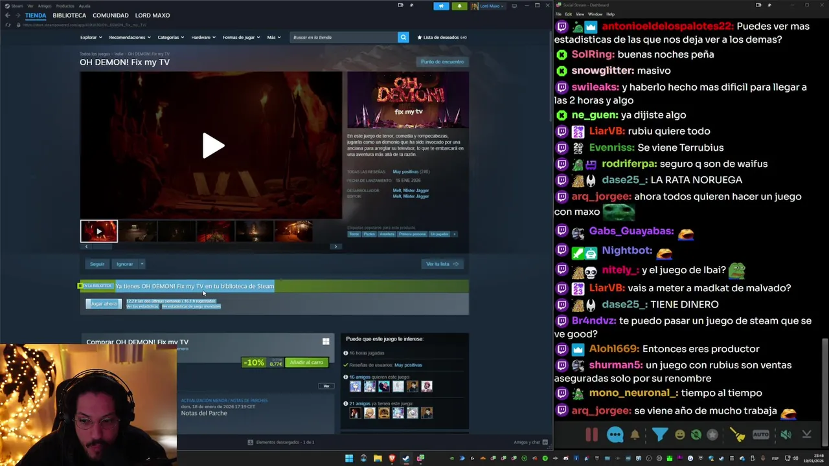This screenshot has width=829, height=466.
Task: Click the Seguir button
Action: click(97, 264)
